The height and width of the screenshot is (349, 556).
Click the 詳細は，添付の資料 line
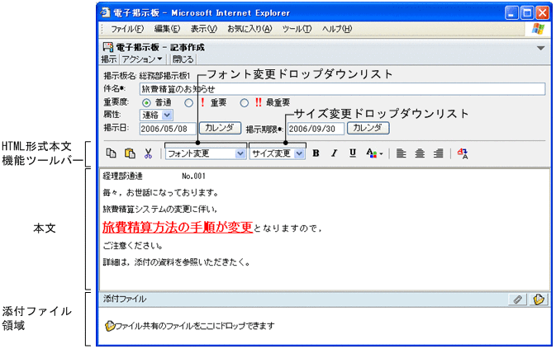(x=177, y=262)
